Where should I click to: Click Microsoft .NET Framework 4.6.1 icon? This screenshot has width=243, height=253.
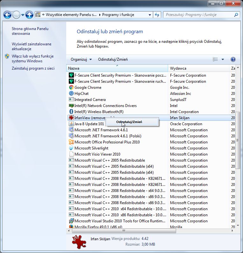(x=71, y=130)
